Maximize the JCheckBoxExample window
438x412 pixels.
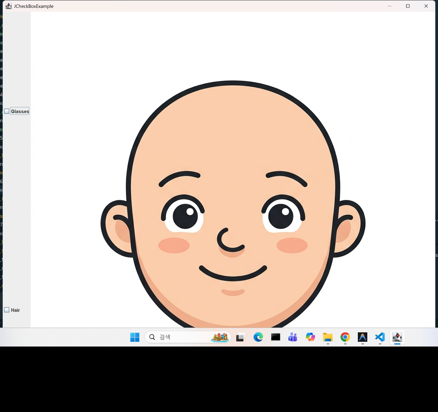point(408,6)
